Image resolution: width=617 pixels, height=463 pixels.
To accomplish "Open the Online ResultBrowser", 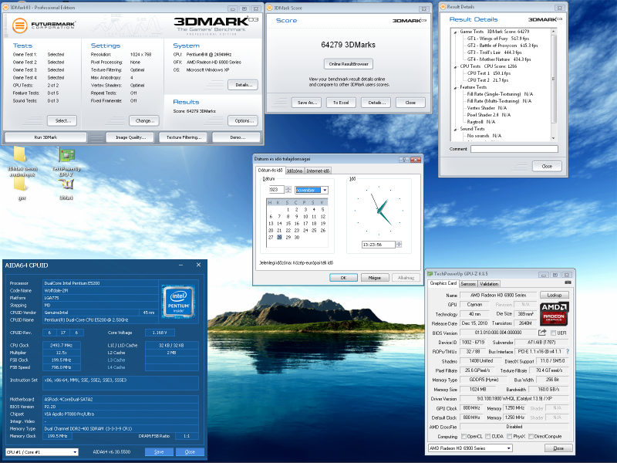I will [349, 64].
